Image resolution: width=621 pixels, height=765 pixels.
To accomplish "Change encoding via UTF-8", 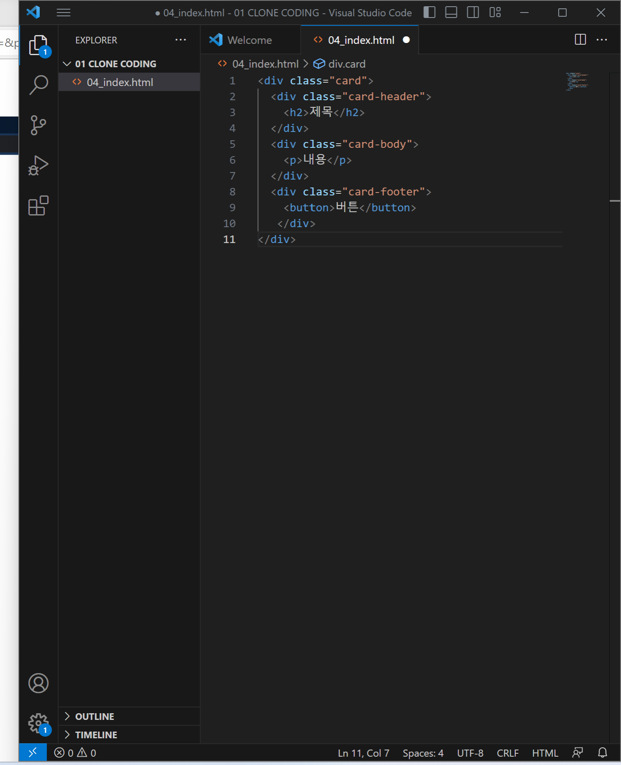I will (x=470, y=753).
